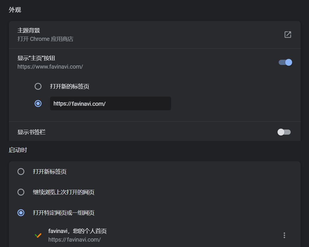Open Chrome Web Store external link icon
Image resolution: width=309 pixels, height=247 pixels.
(288, 35)
